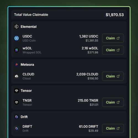Claim the 2.16 wSOL reward
This screenshot has height=138, width=138.
pyautogui.click(x=113, y=50)
